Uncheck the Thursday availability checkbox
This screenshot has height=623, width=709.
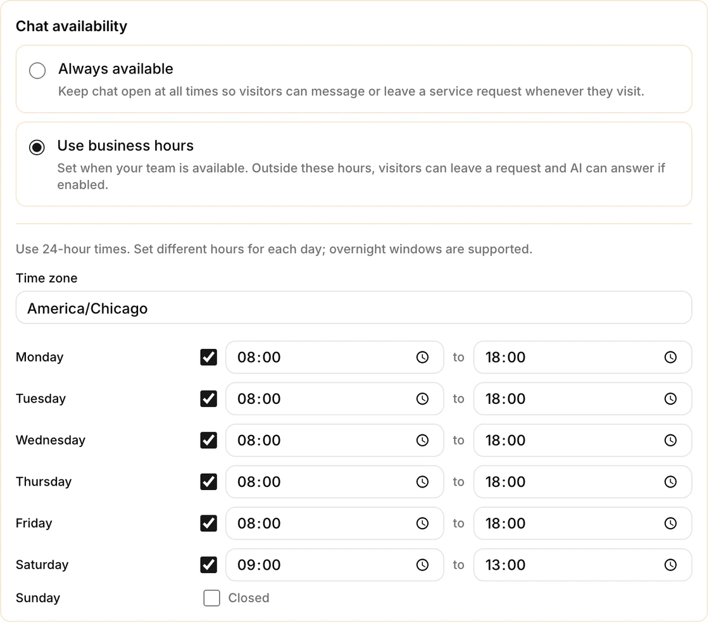(208, 482)
